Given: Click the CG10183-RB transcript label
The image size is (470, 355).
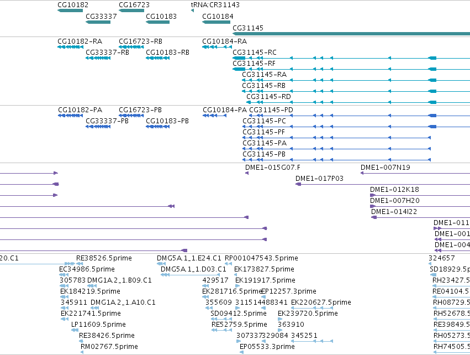Looking at the screenshot, I should click(167, 52).
